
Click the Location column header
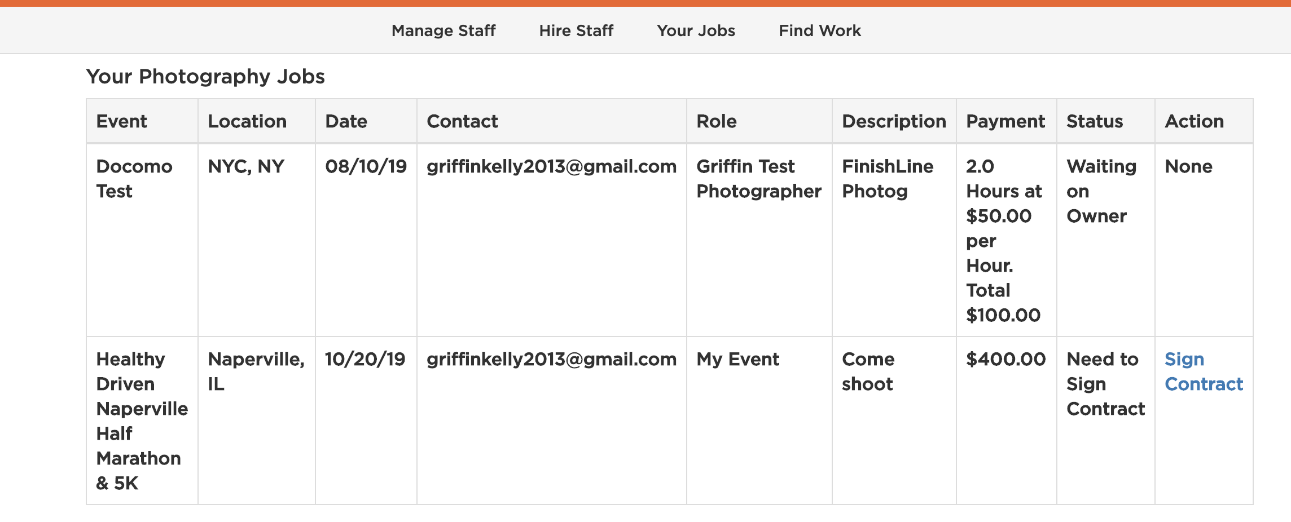[x=247, y=121]
